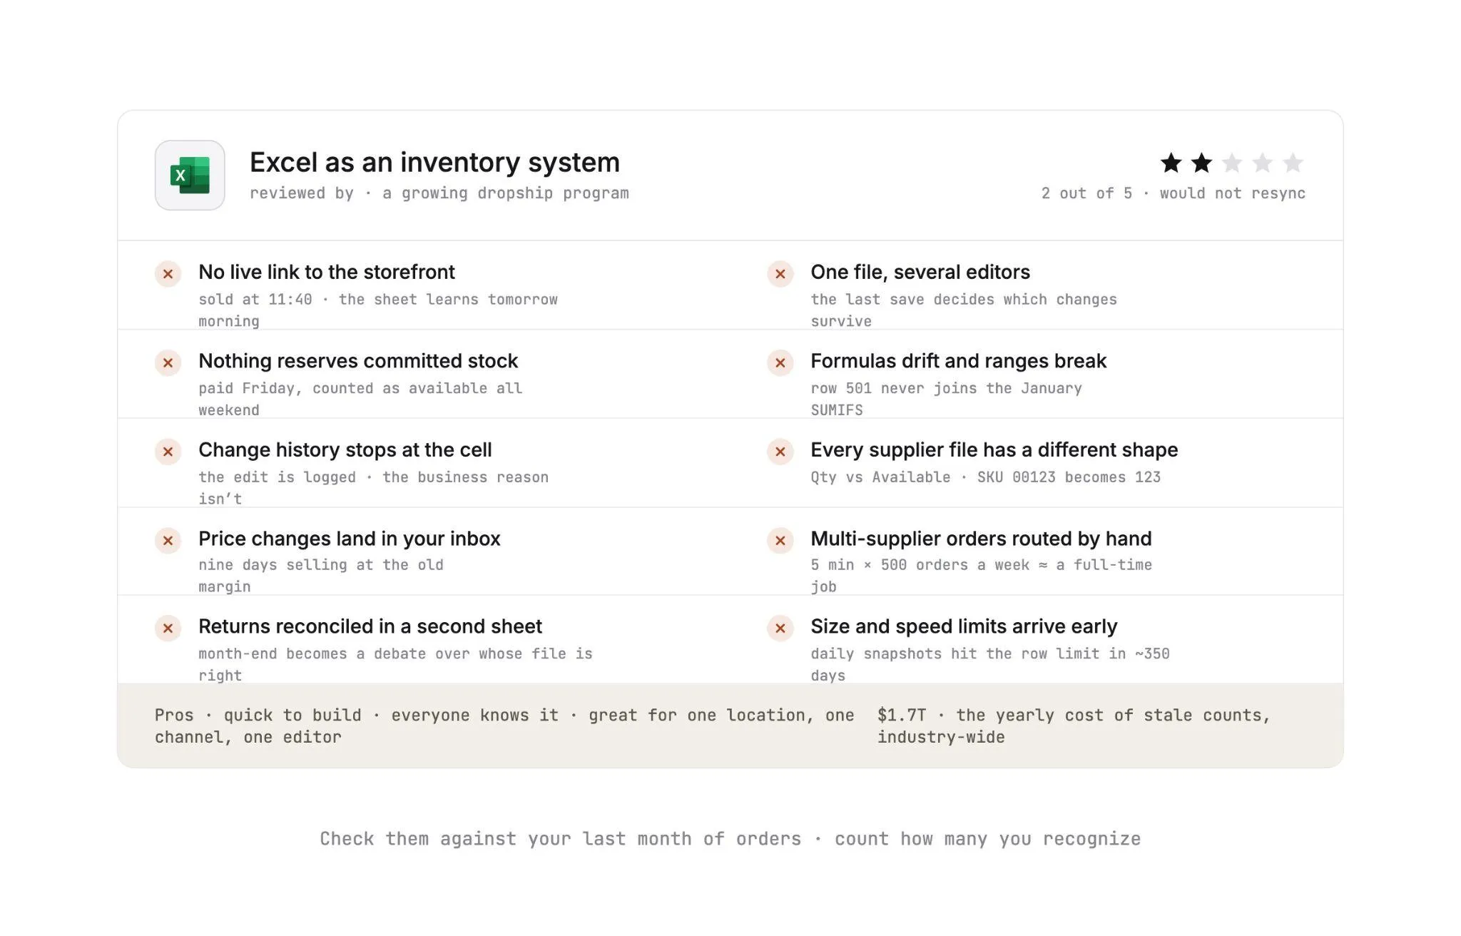Click the X icon beside One file, several editors
This screenshot has height=936, width=1461.
[780, 274]
